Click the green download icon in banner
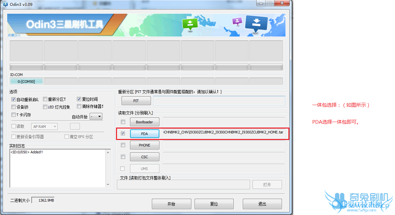The width and height of the screenshot is (395, 215). (190, 24)
